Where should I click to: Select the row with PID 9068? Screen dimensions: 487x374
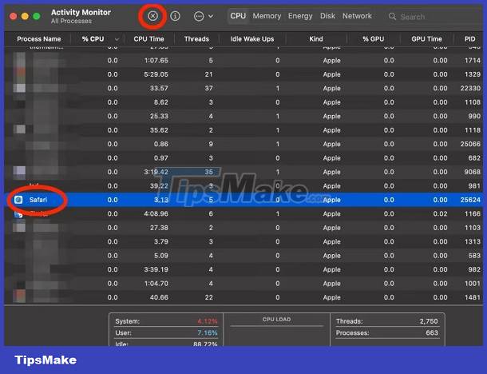coord(243,172)
